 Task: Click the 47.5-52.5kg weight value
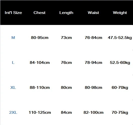coord(120,38)
